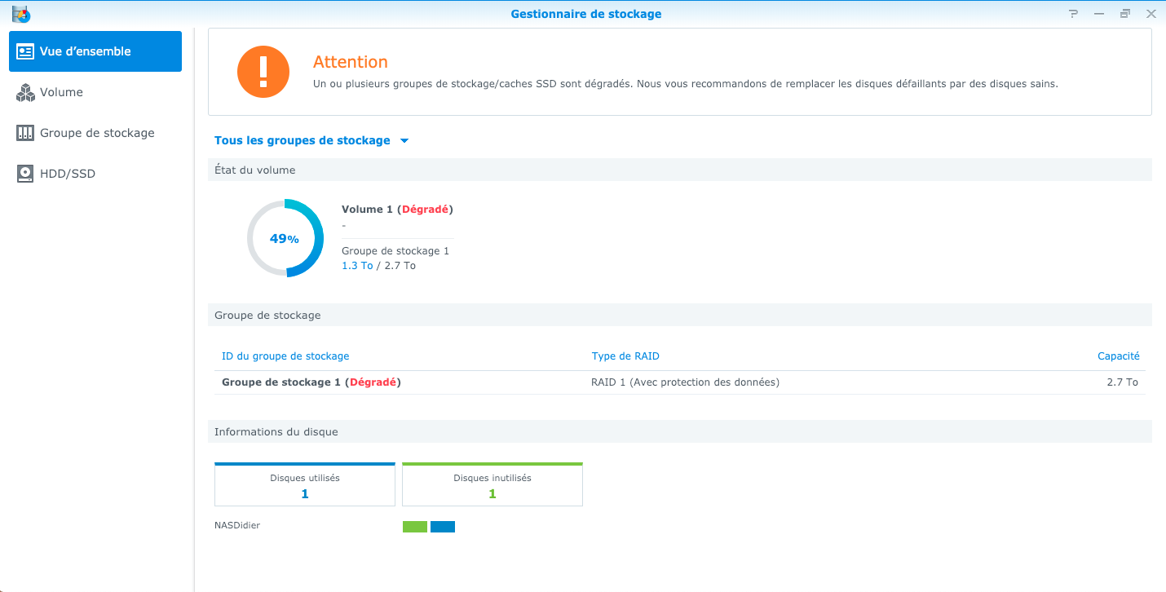
Task: Select the Vue d'ensemble overview icon
Action: tap(25, 51)
